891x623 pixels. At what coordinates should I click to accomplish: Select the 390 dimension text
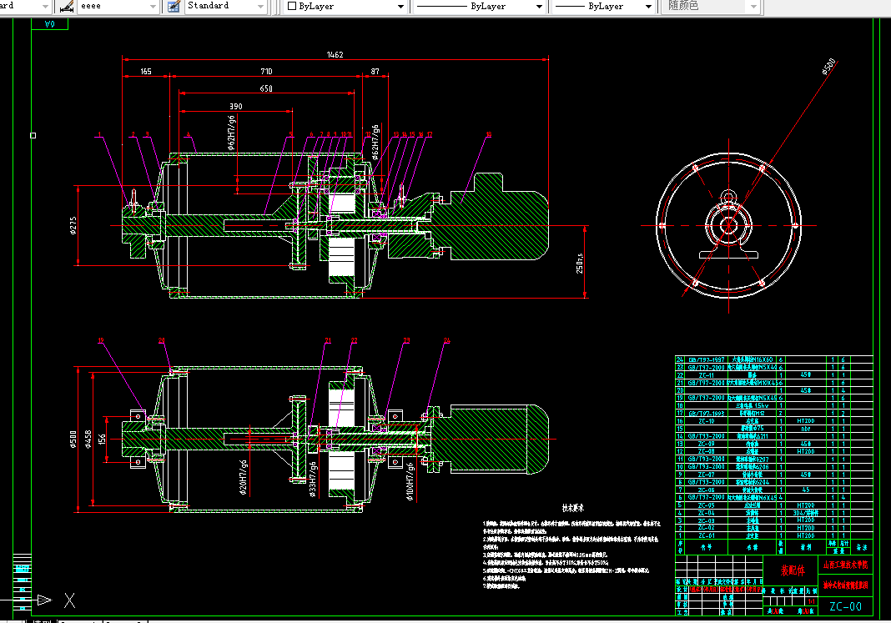click(237, 106)
